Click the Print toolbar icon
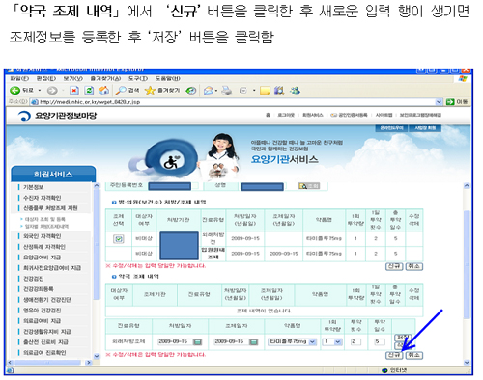This screenshot has height=380, width=483. [227, 91]
